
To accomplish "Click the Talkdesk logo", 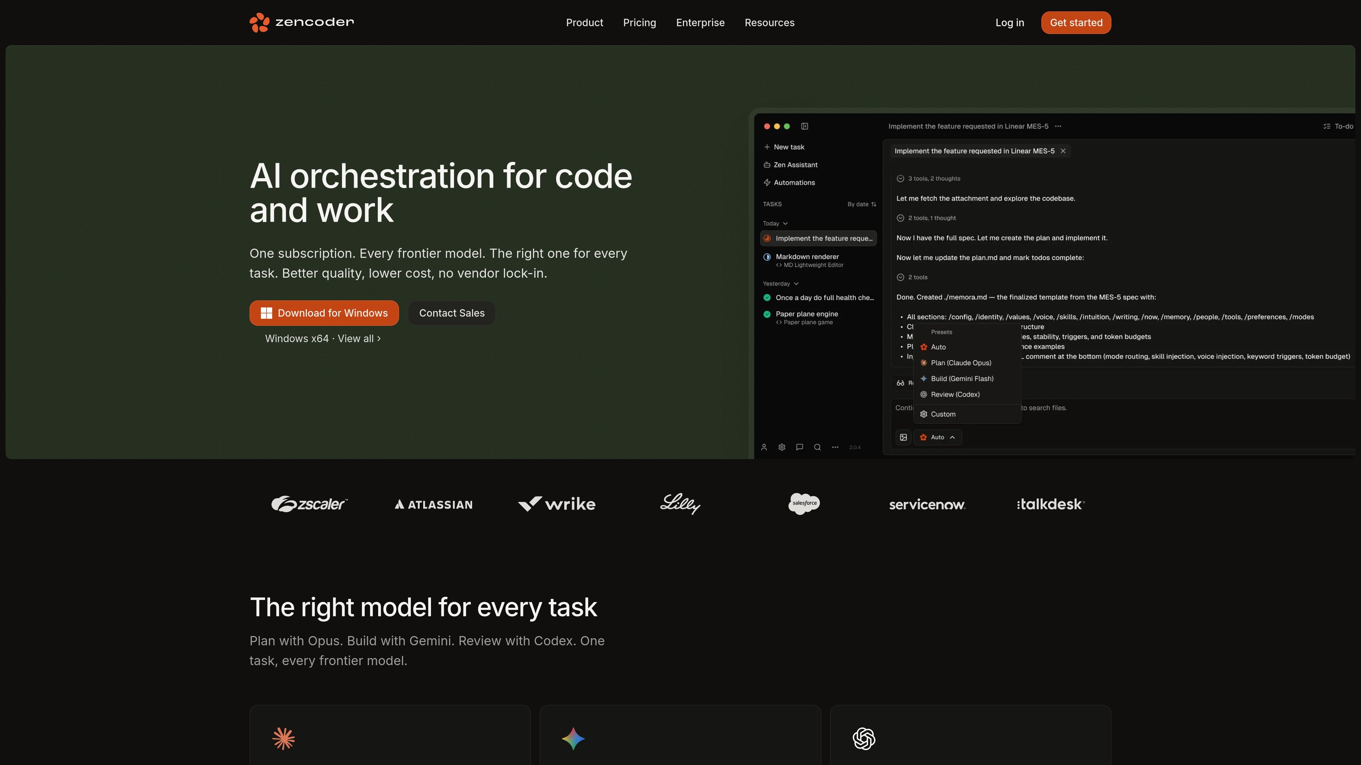I will (1050, 504).
